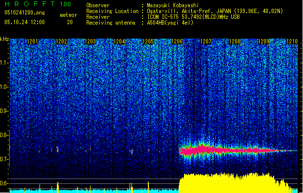Click the 1209 time marker

pos(264,41)
